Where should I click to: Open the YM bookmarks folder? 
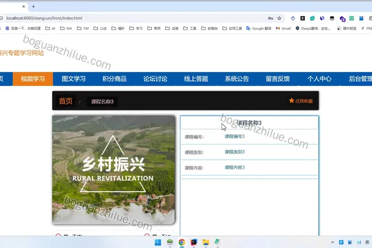click(83, 28)
